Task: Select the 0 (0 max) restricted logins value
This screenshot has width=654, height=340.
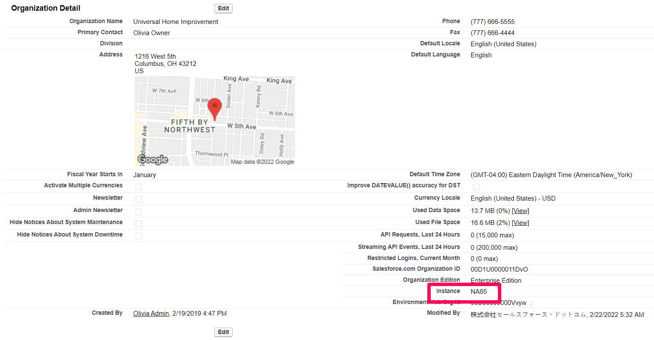Action: (x=484, y=259)
